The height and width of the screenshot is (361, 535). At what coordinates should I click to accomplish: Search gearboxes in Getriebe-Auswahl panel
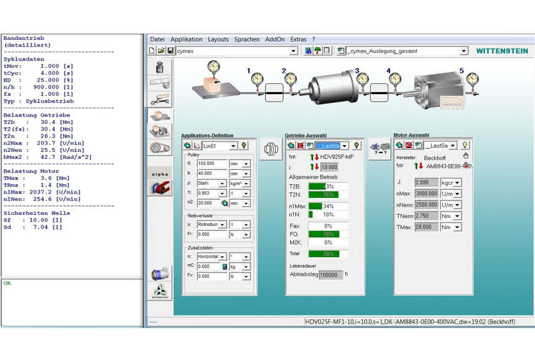(291, 146)
